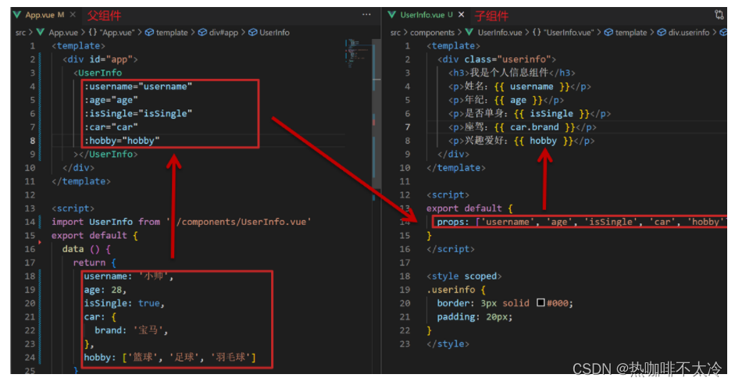Select 'UserInfo.vue' file breadcrumb in right editor
Viewport: 735px width, 385px height.
coord(500,32)
